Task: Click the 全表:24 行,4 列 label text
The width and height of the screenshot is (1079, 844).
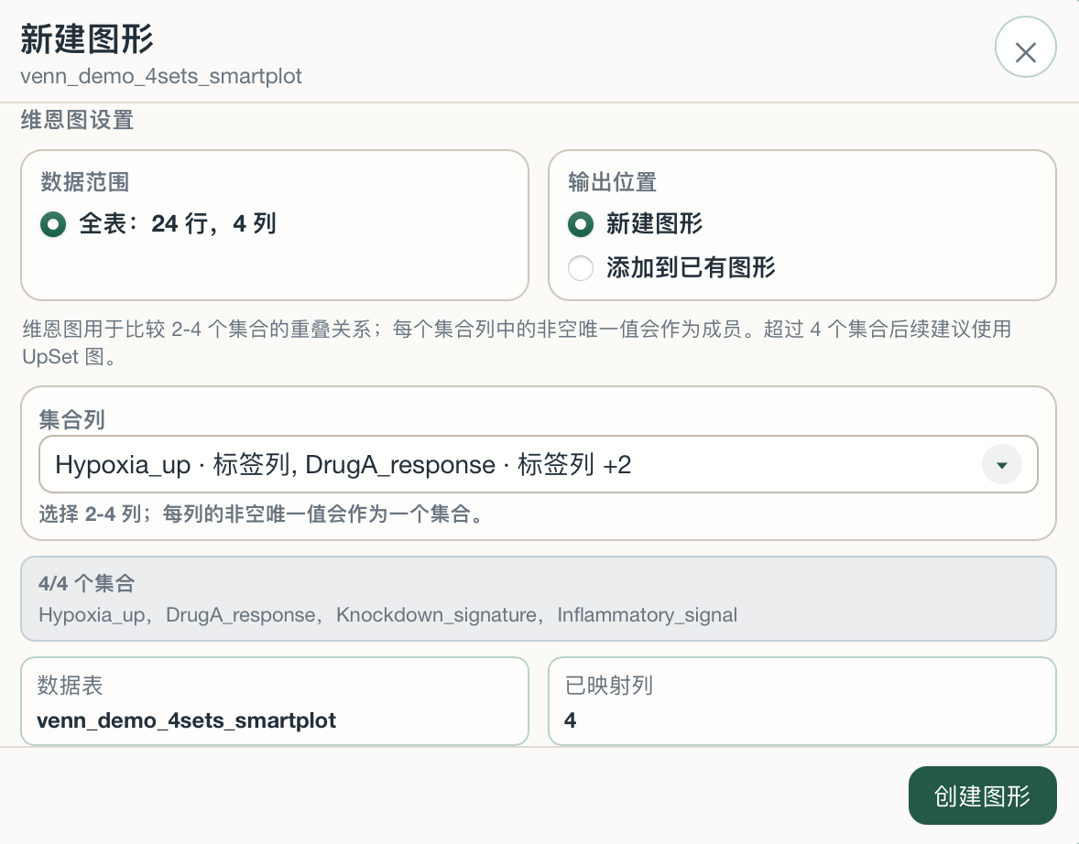Action: pyautogui.click(x=178, y=224)
